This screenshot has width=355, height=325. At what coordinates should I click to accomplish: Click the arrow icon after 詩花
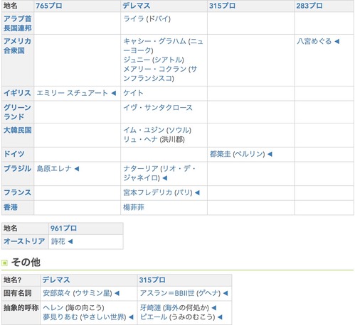click(70, 242)
